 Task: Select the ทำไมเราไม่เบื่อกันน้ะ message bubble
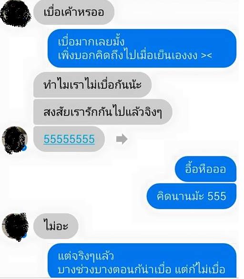click(x=92, y=84)
